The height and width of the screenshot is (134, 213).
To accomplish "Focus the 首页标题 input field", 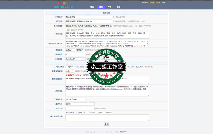I will [89, 21].
